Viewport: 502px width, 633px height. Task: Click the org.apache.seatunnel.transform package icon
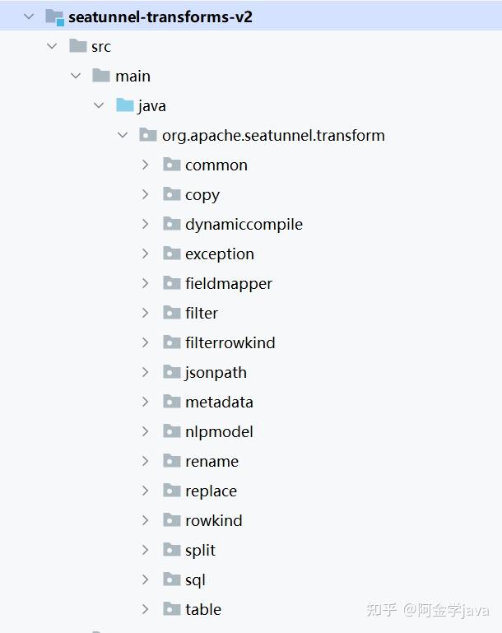coord(148,135)
